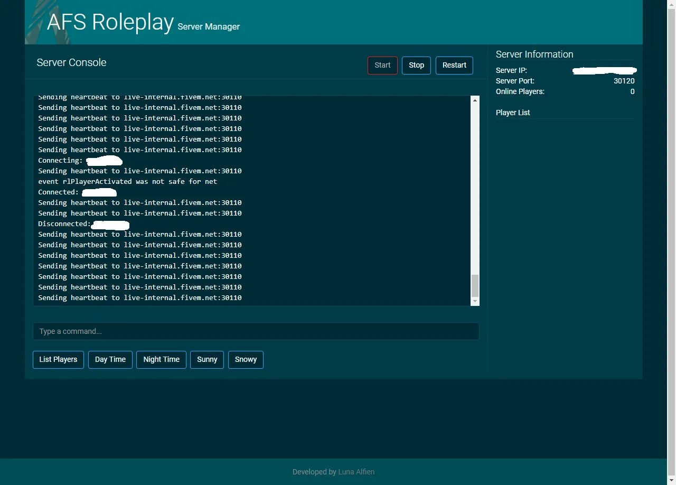Viewport: 676px width, 485px height.
Task: Run the List Players command
Action: tap(58, 360)
